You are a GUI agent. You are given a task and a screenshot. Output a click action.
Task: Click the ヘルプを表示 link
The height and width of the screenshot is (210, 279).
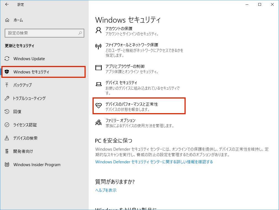coord(106,190)
